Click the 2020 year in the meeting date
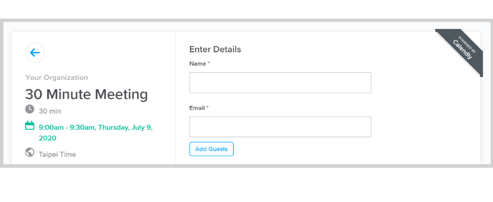This screenshot has width=493, height=202. click(x=48, y=138)
